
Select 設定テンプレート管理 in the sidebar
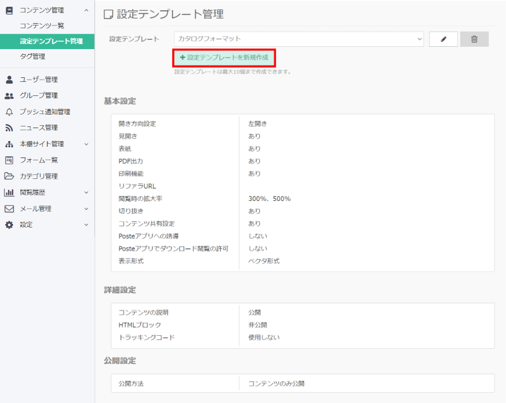51,41
